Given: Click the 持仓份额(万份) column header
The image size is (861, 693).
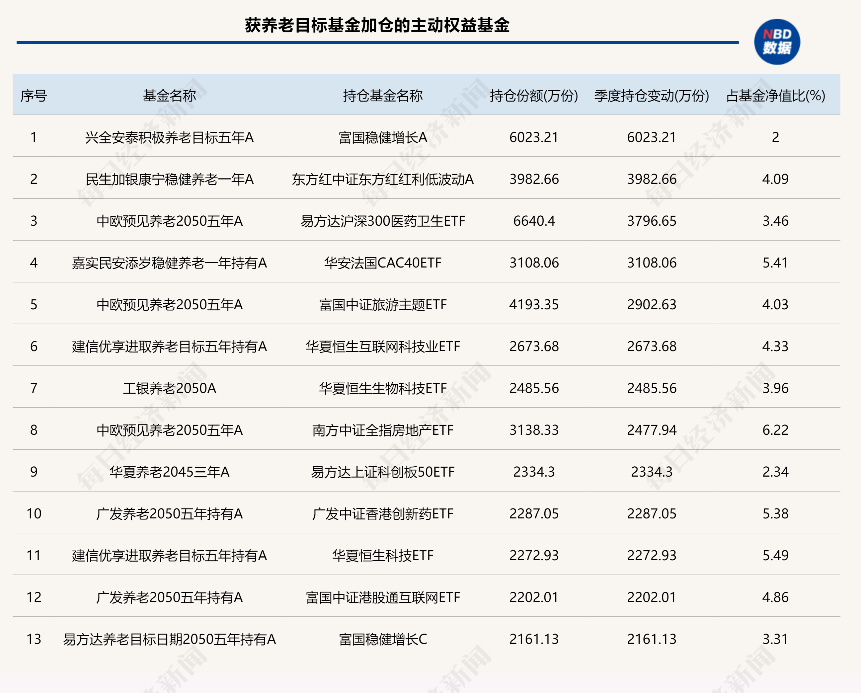Looking at the screenshot, I should pyautogui.click(x=534, y=96).
